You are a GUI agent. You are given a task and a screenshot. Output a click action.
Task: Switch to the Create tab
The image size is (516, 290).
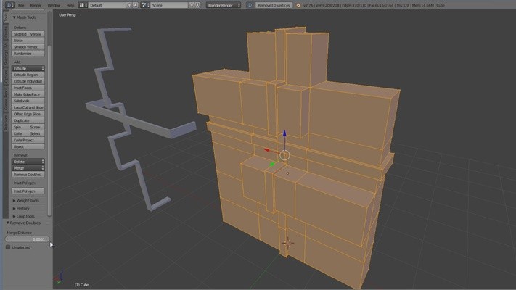6,32
